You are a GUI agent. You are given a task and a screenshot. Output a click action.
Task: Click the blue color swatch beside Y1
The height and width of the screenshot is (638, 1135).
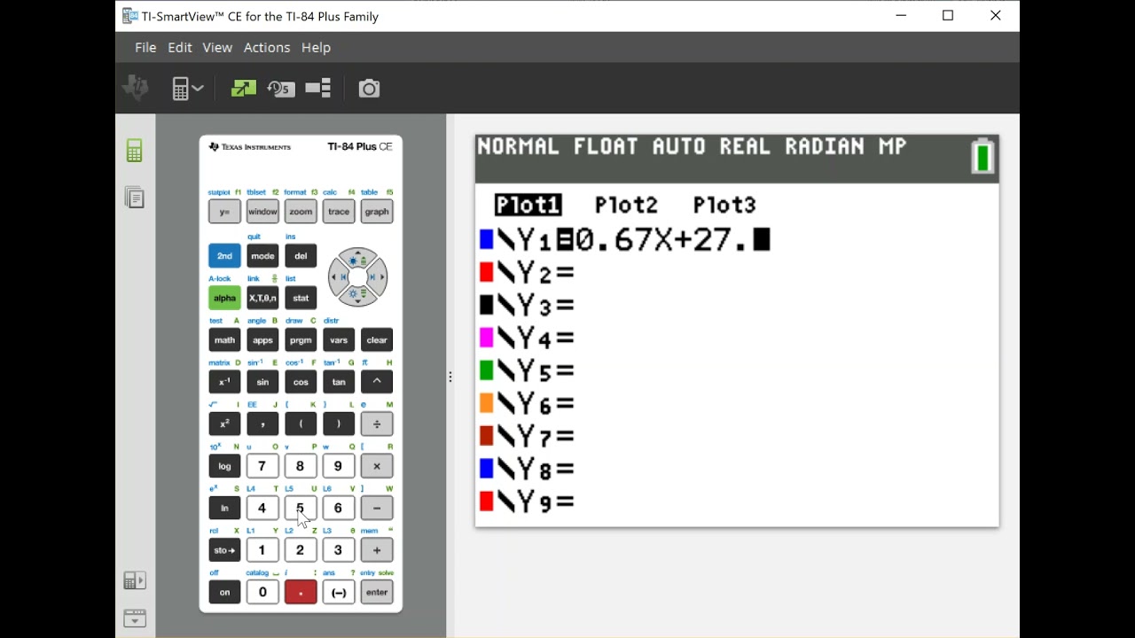[x=486, y=239]
